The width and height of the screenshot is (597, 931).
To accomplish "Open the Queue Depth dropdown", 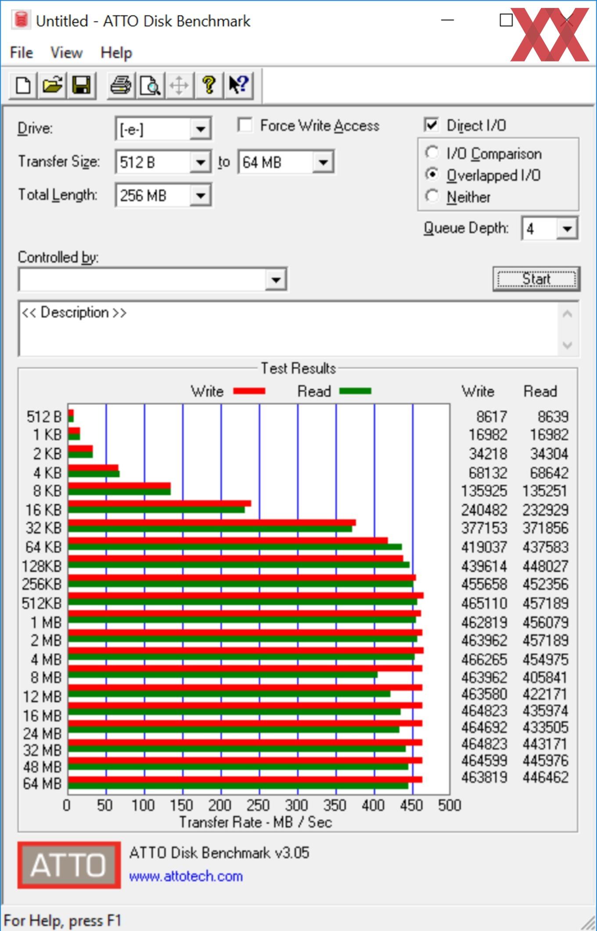I will click(567, 228).
